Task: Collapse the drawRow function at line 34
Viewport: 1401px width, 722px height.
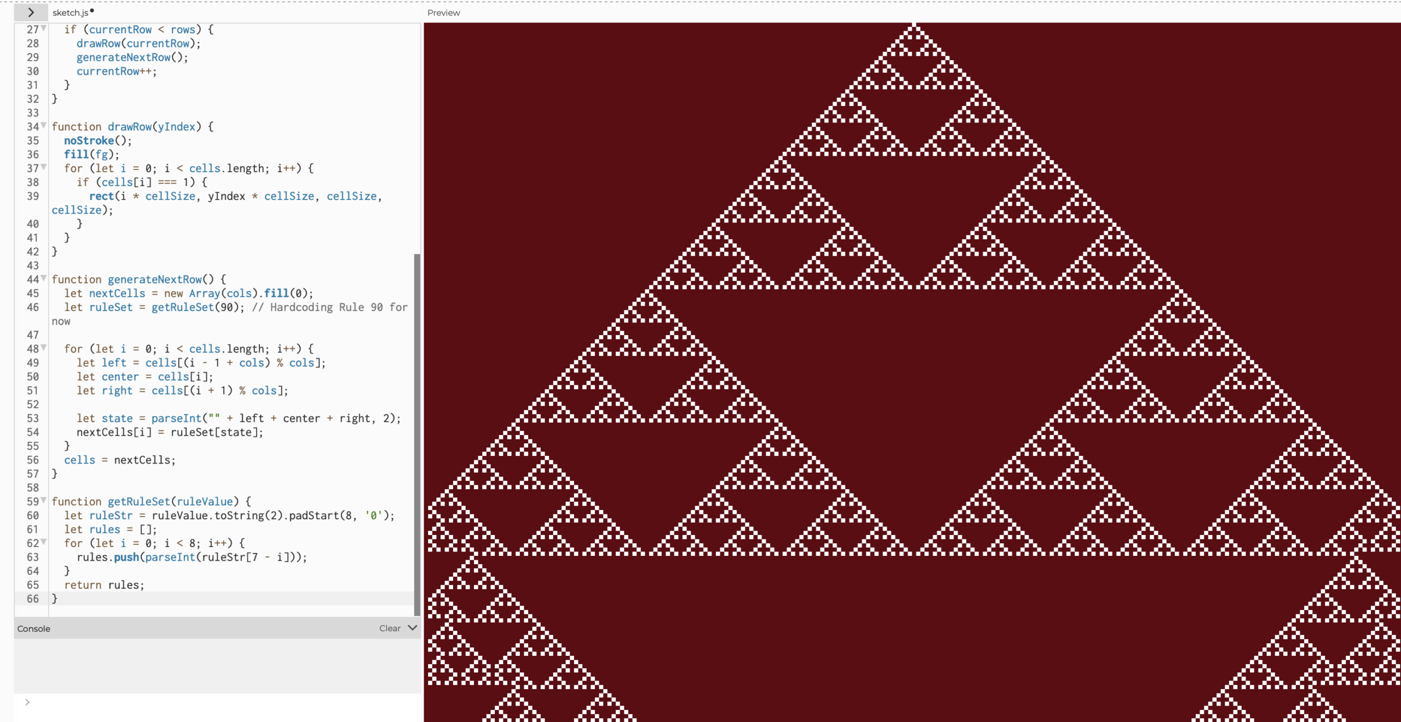Action: 44,126
